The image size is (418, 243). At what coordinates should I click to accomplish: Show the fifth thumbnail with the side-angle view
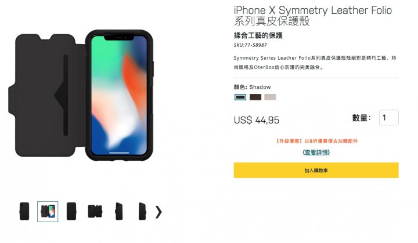(119, 212)
